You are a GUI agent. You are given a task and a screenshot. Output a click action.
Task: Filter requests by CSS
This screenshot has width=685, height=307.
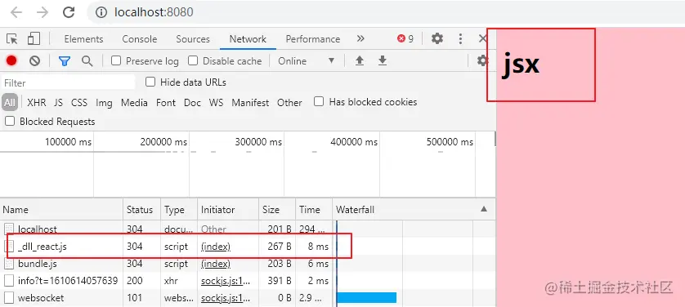pyautogui.click(x=79, y=103)
